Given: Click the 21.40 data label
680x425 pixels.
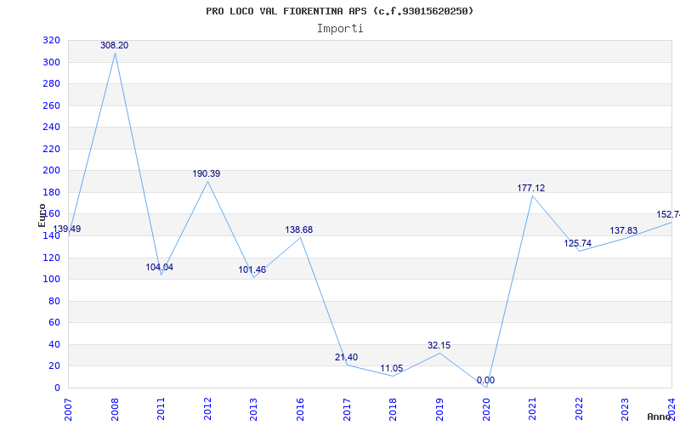Looking at the screenshot, I should click(346, 357).
